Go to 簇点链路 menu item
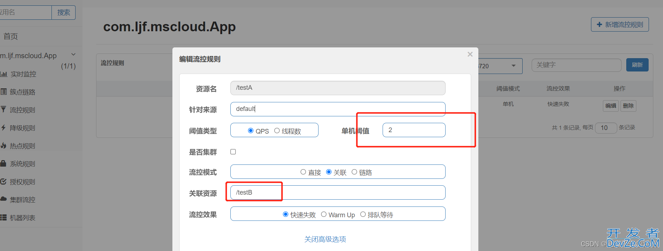 pos(23,92)
